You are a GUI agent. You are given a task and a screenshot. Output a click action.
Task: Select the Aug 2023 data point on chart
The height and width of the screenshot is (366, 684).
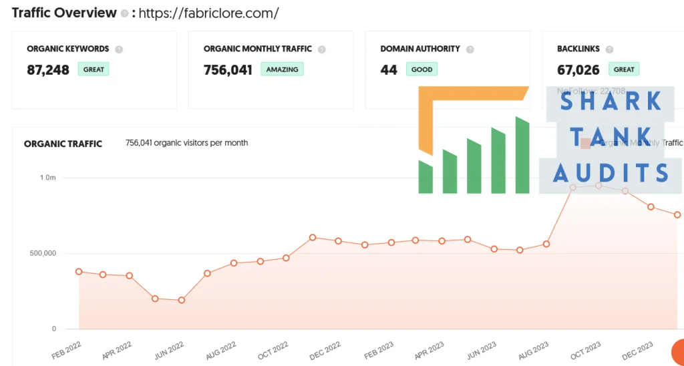pos(546,244)
